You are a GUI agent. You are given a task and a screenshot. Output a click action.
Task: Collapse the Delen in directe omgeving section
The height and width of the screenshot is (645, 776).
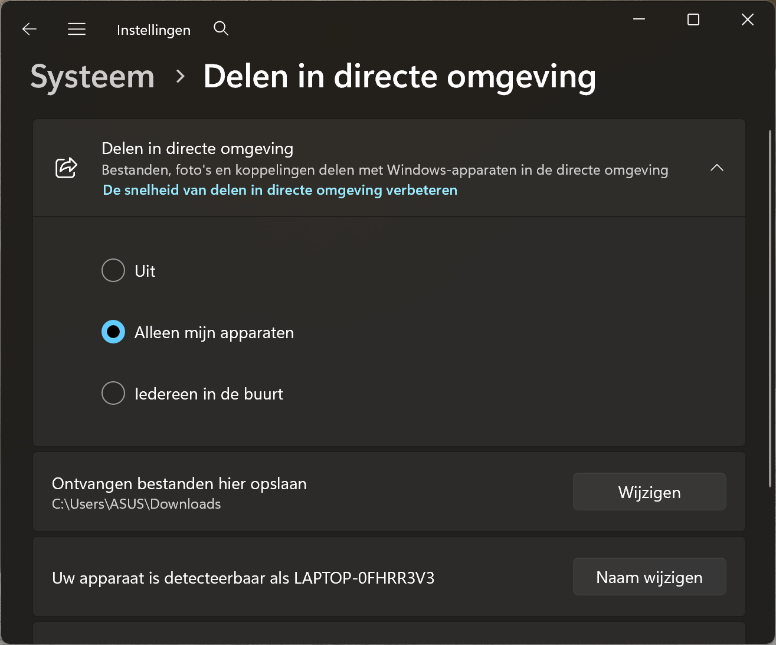tap(716, 168)
